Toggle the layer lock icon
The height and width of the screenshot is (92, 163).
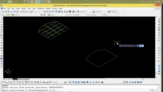(12, 15)
